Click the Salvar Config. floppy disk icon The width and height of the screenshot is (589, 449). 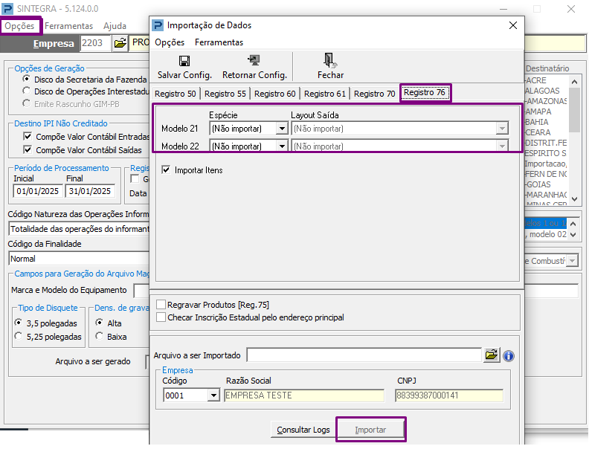tap(184, 61)
